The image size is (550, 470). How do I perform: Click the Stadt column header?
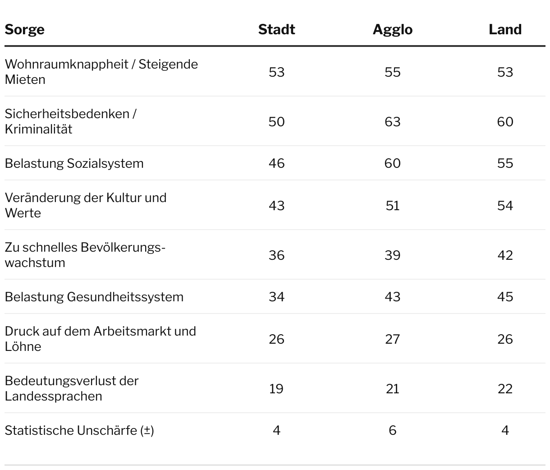pos(276,30)
